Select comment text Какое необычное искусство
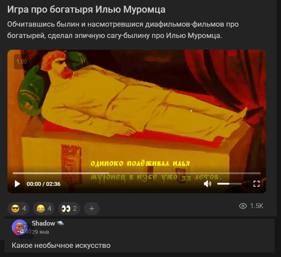 pos(61,245)
